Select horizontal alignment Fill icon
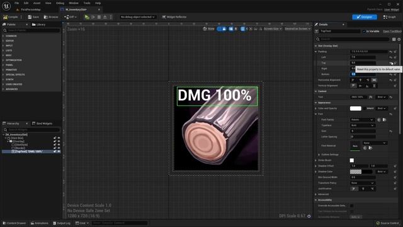This screenshot has height=227, width=403. [x=374, y=80]
